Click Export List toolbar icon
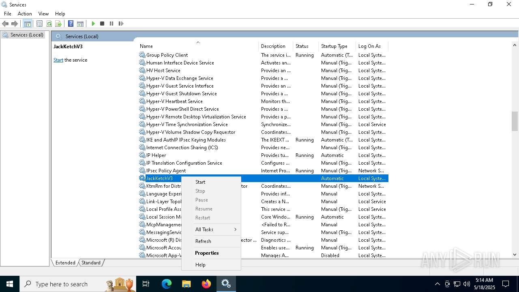Screen dimensions: 519x292 click(x=58, y=24)
